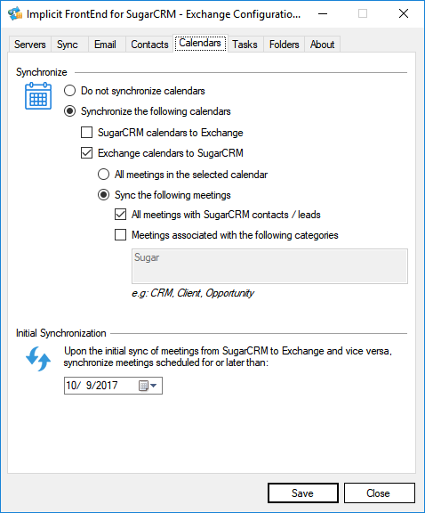Click the Save button
Viewport: 425px width, 513px height.
pos(303,493)
